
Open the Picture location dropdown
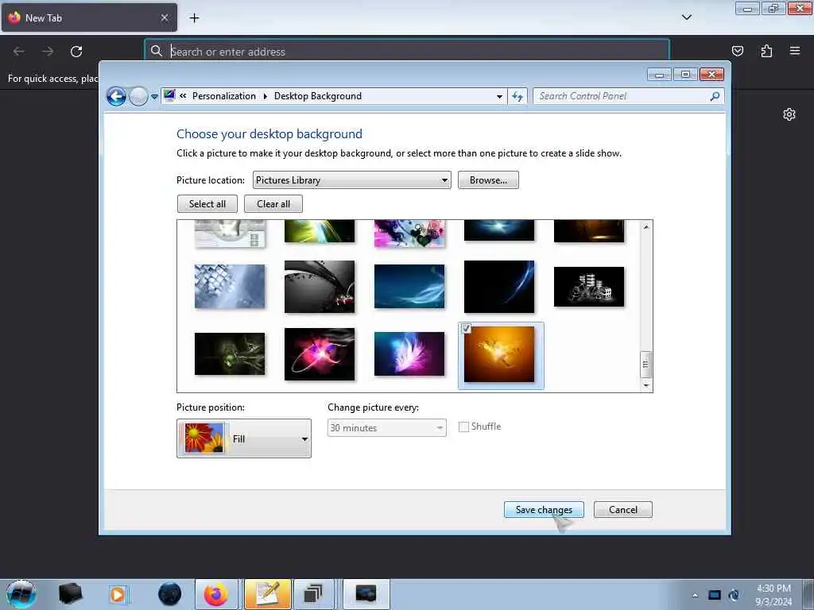351,180
